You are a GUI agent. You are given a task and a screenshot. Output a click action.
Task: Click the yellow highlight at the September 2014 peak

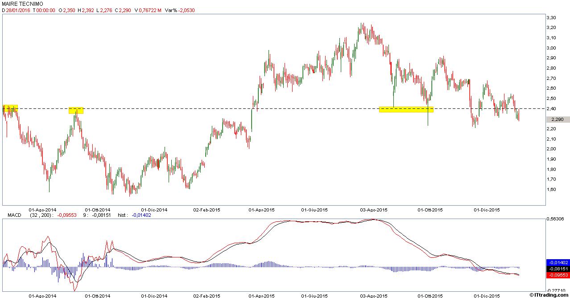point(76,110)
